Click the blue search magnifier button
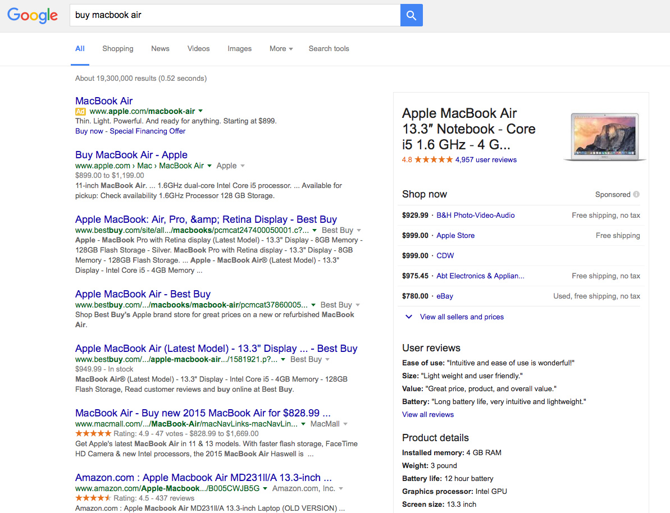 pyautogui.click(x=412, y=15)
